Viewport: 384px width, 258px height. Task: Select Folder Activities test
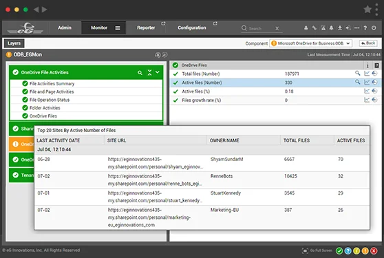tap(45, 108)
